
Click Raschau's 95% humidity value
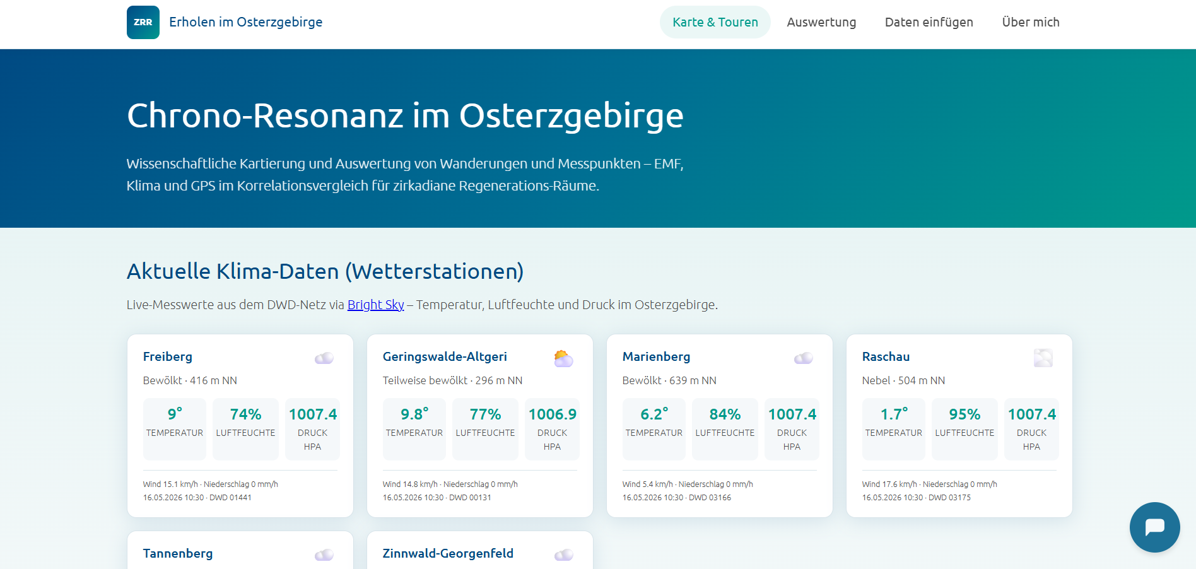pyautogui.click(x=964, y=414)
